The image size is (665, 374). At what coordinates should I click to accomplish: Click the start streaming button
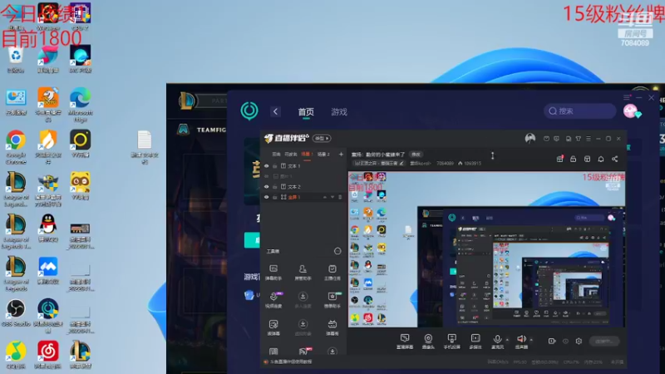(604, 341)
